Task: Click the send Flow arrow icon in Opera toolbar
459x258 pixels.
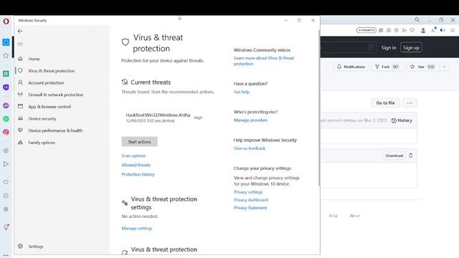Action: [404, 30]
